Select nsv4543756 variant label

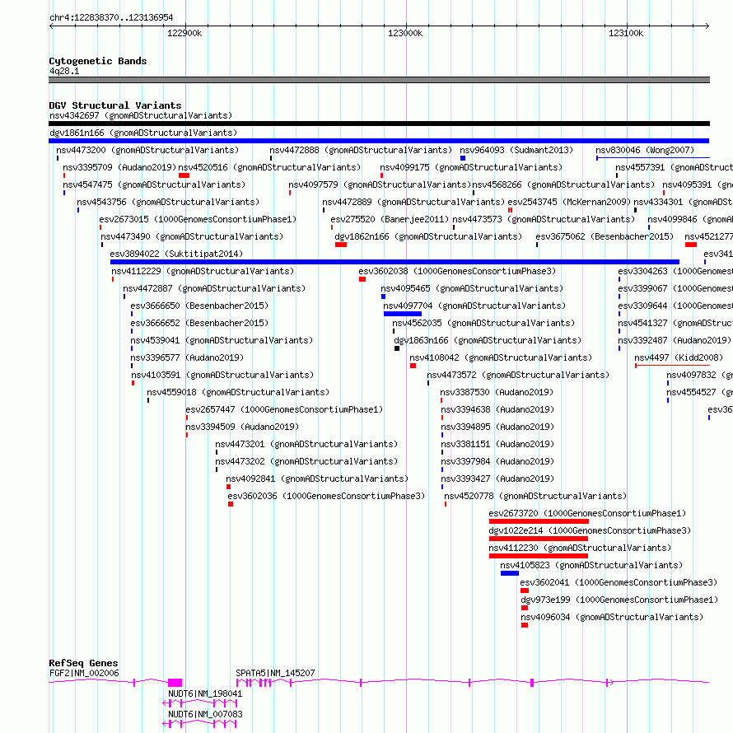pyautogui.click(x=168, y=202)
